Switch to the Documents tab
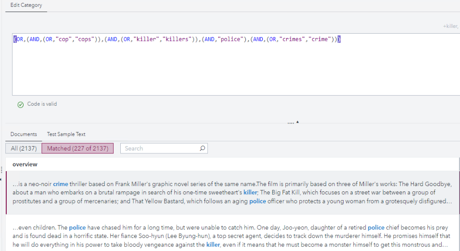Image resolution: width=460 pixels, height=251 pixels. (x=24, y=134)
